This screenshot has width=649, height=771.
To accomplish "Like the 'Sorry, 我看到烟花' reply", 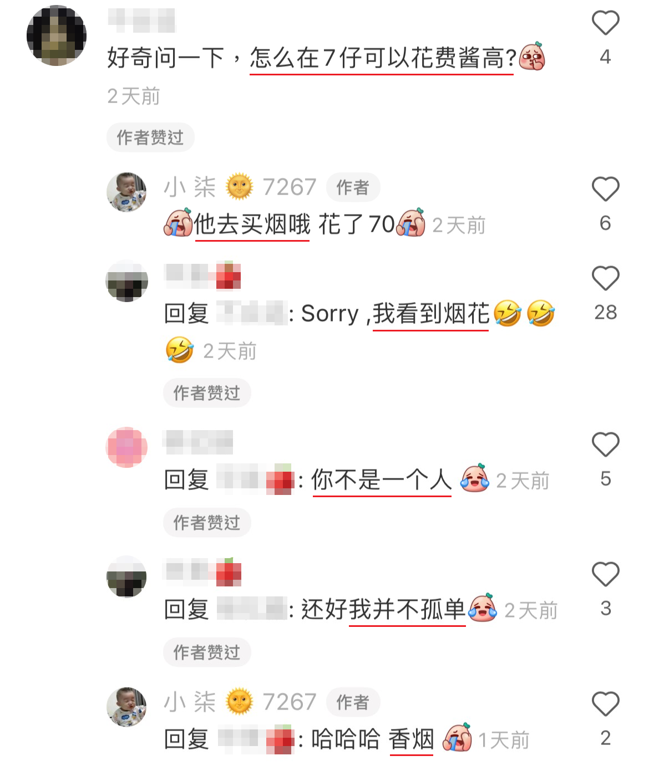I will (x=605, y=278).
